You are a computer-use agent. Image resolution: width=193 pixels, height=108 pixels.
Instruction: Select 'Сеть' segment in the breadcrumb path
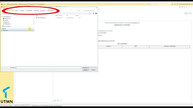13,11
